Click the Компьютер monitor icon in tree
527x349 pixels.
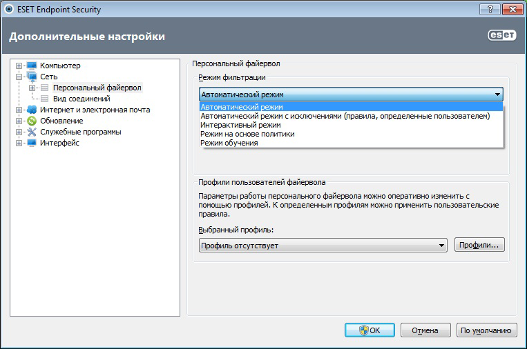coord(32,66)
